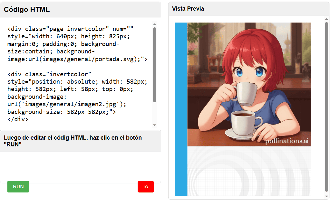331x203 pixels.
Task: Click the code editor scrollbar down arrow
Action: pos(154,125)
